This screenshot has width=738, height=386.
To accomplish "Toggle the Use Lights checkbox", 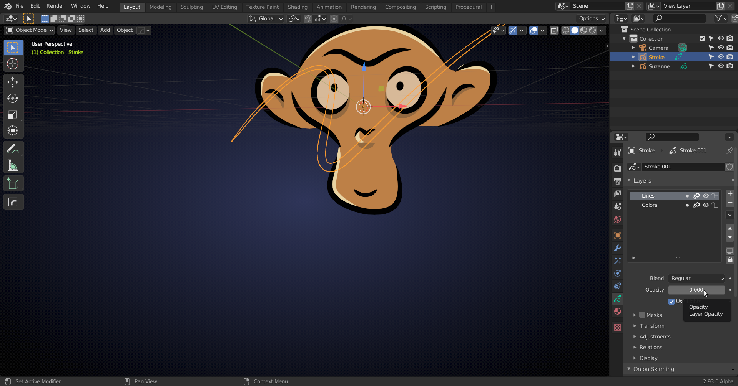I will [672, 302].
